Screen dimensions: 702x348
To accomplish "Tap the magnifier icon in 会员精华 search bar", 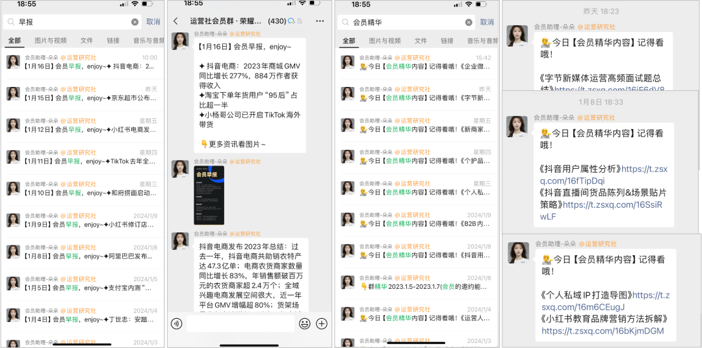I will click(x=345, y=22).
